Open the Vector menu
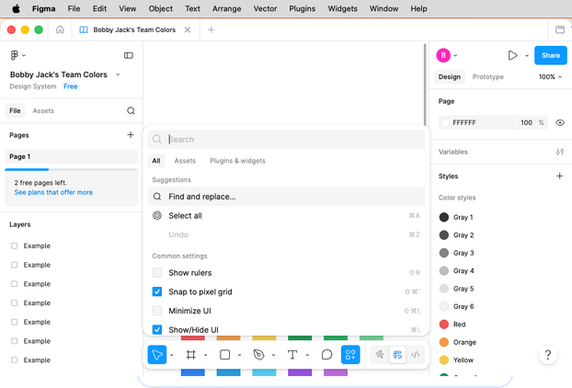The height and width of the screenshot is (388, 572). pyautogui.click(x=265, y=8)
